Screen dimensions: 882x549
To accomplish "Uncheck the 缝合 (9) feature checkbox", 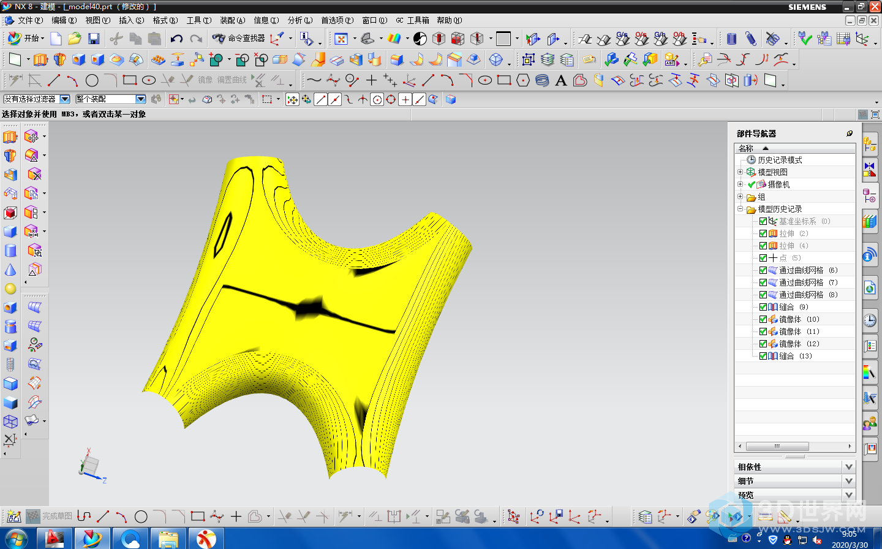I will pos(763,307).
